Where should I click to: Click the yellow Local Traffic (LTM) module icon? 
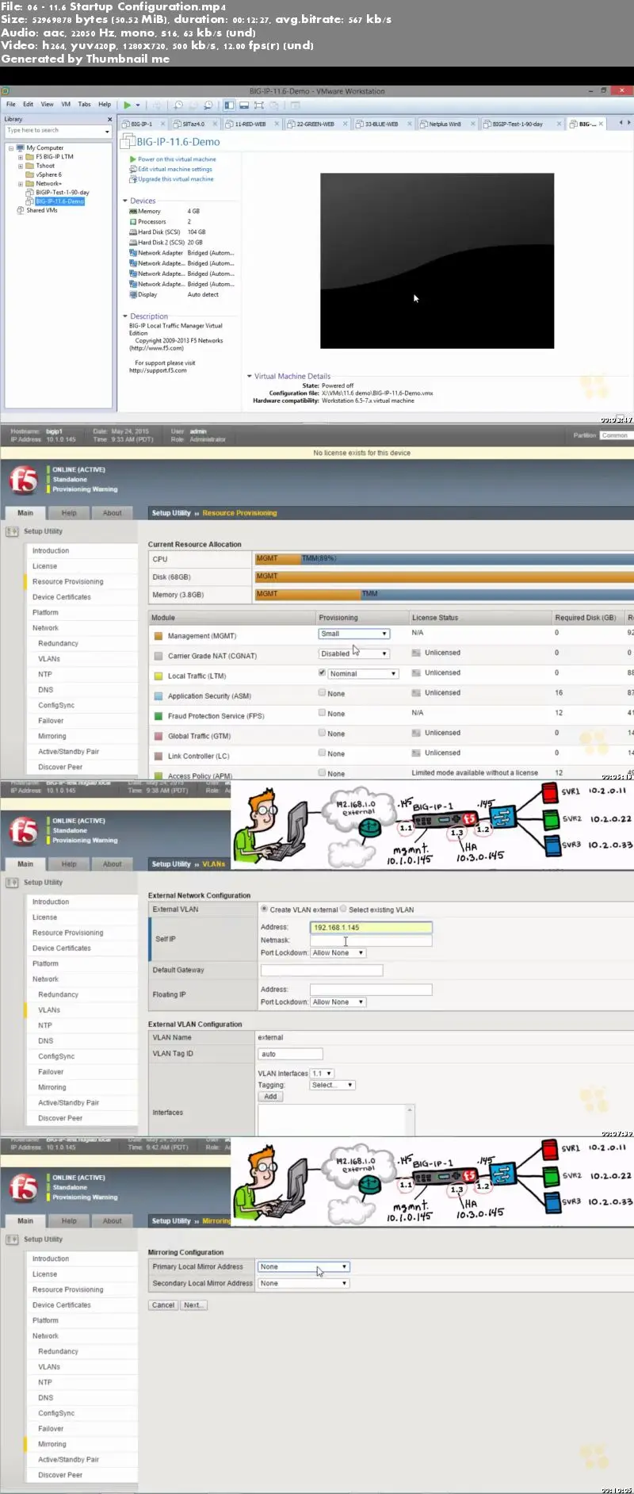pos(158,676)
